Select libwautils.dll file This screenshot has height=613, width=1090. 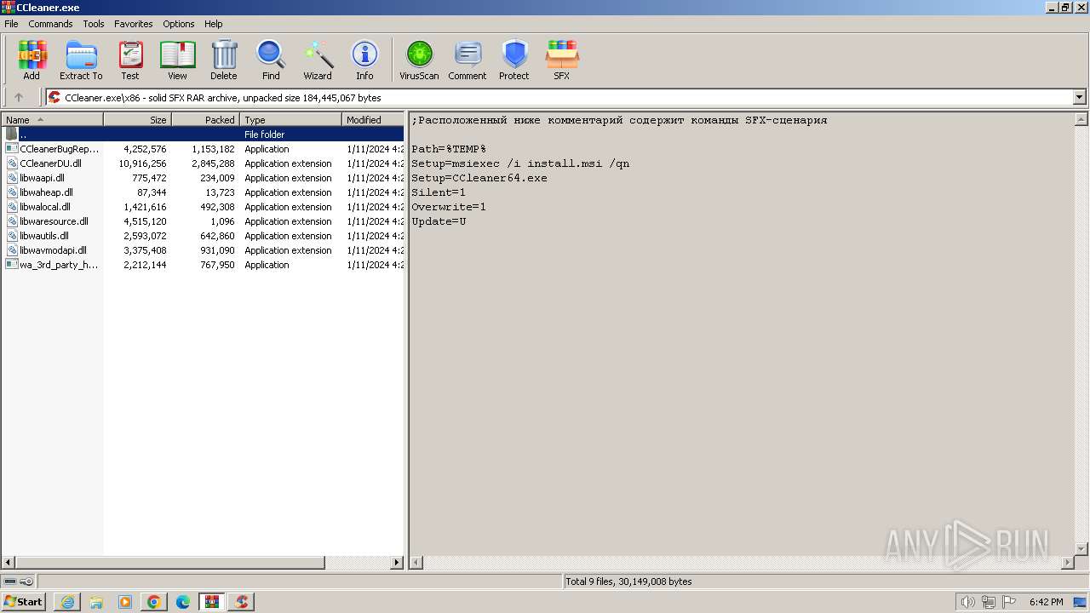pos(203,236)
